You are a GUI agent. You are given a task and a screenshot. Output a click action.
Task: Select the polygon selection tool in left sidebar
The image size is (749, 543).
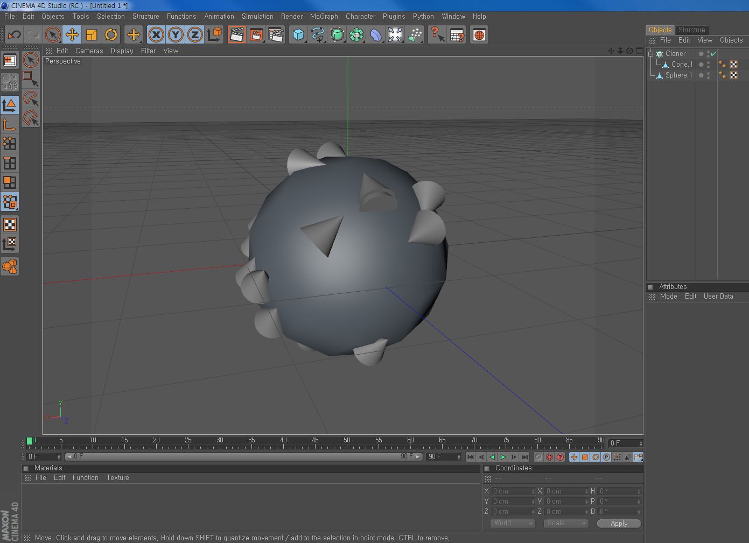[x=31, y=118]
